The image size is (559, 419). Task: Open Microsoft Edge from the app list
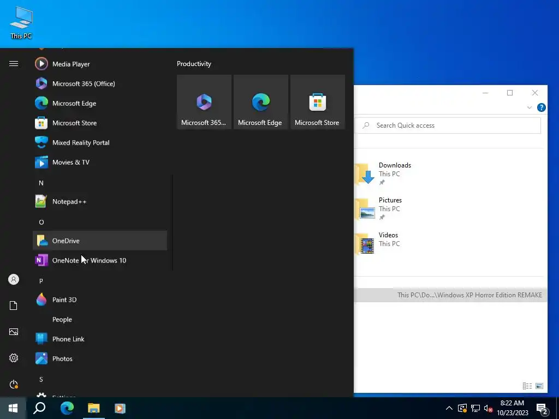100,103
